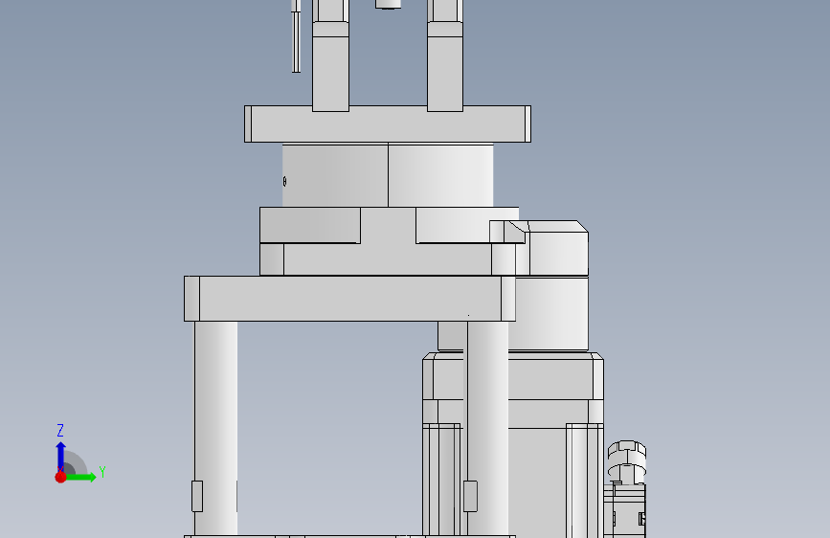Click the red X axis ball of the triad

tap(60, 477)
